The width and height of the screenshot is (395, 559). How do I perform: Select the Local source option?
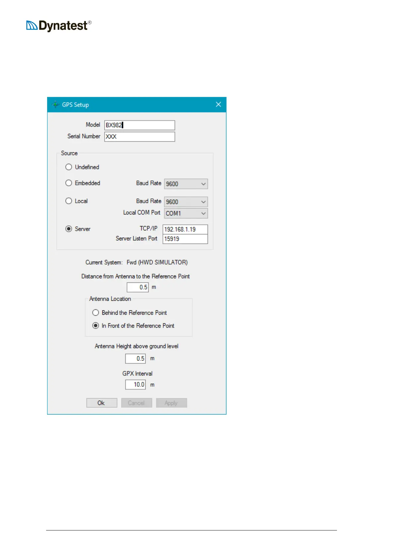pyautogui.click(x=77, y=201)
